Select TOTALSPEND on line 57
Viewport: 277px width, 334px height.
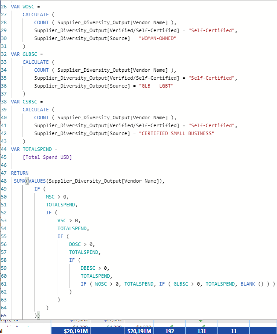click(x=84, y=252)
